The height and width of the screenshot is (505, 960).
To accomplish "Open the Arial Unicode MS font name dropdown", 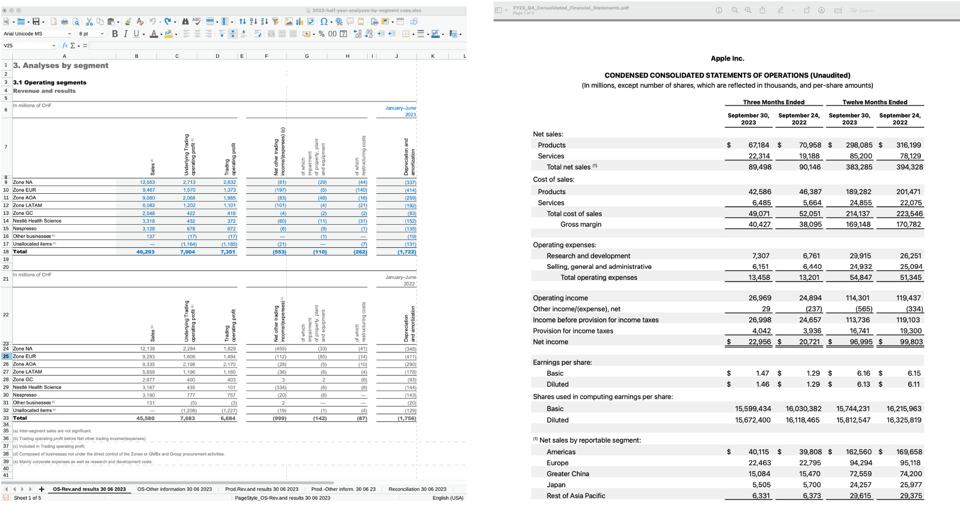I will click(x=69, y=34).
